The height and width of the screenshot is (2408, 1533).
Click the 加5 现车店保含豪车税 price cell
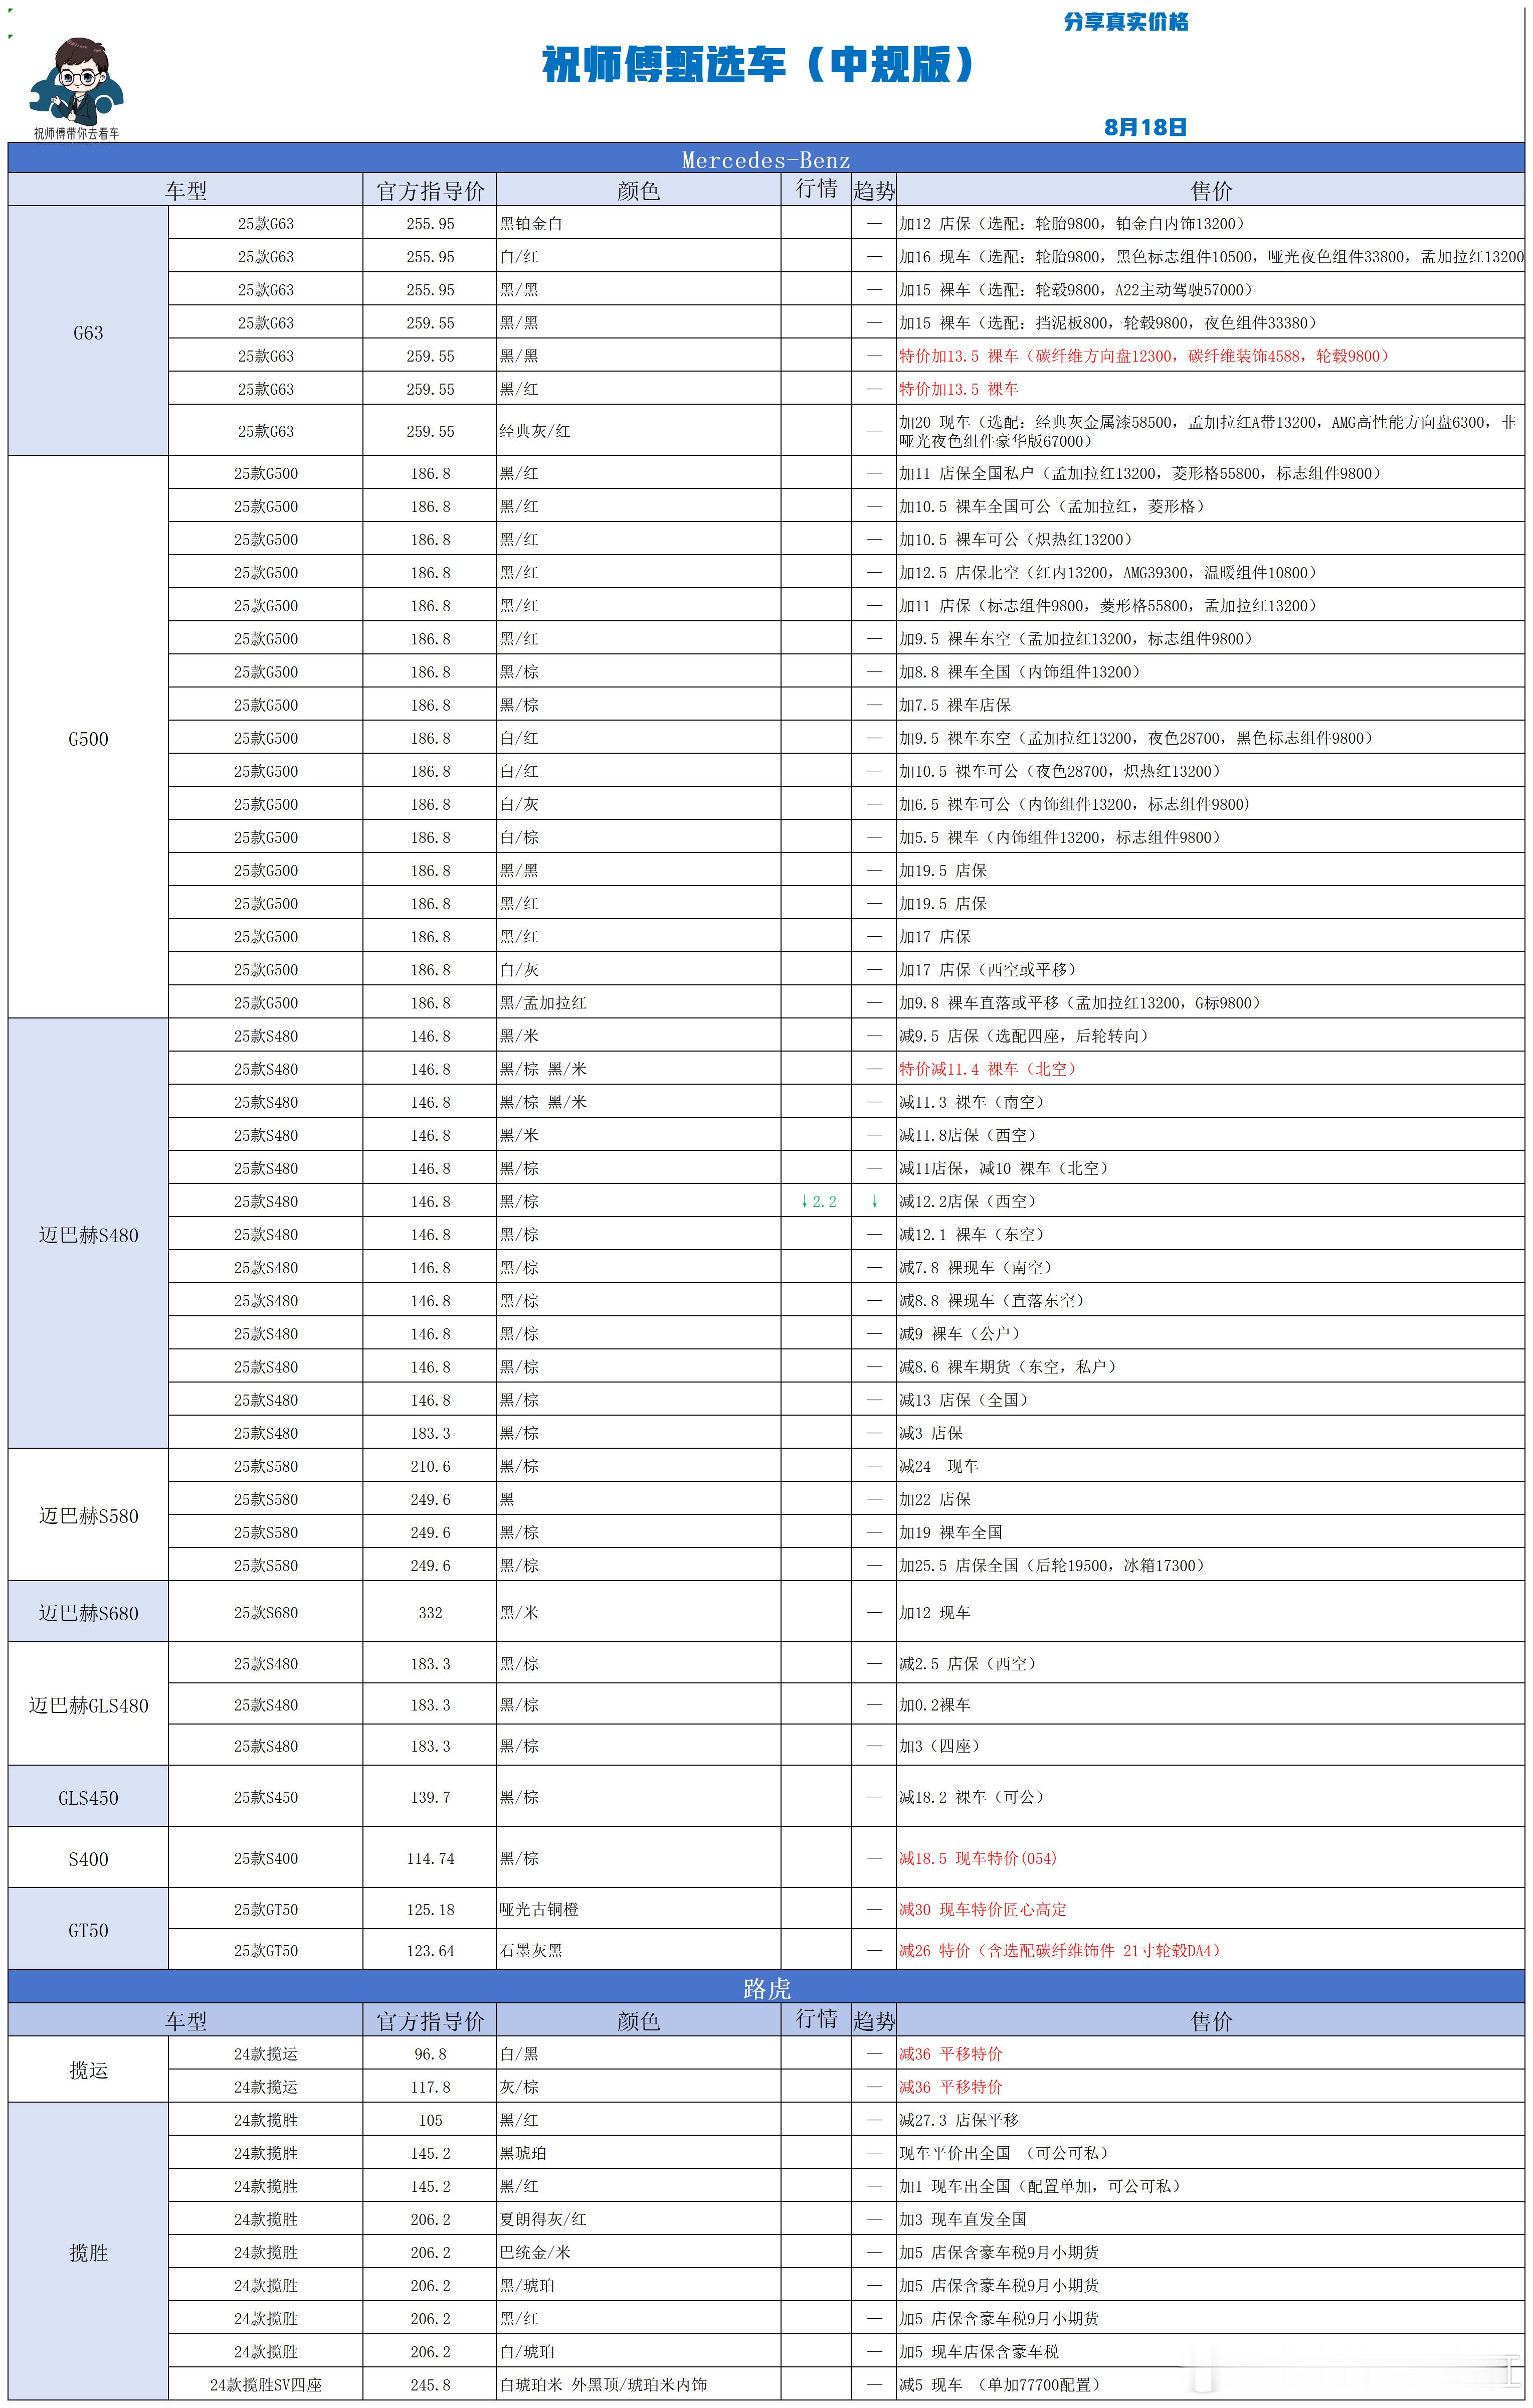pos(1210,2351)
